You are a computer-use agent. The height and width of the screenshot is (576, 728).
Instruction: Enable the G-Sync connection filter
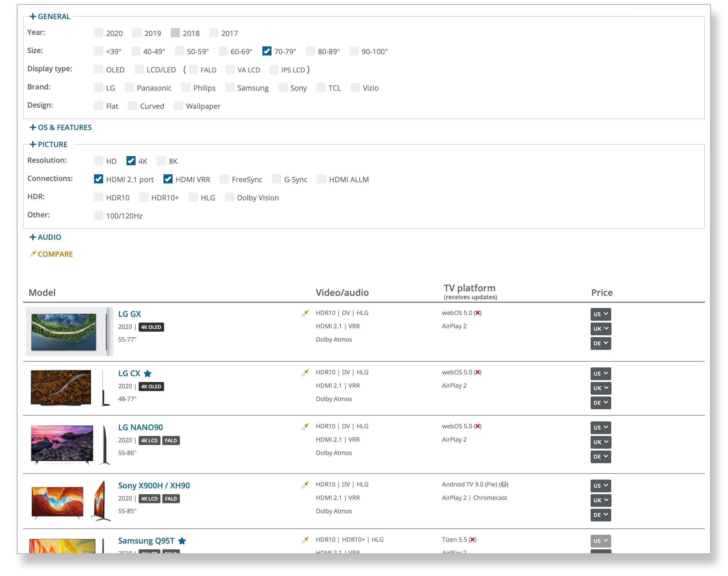pyautogui.click(x=277, y=179)
